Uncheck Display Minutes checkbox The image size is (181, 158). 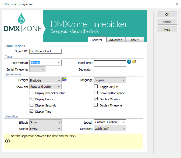tap(96, 99)
